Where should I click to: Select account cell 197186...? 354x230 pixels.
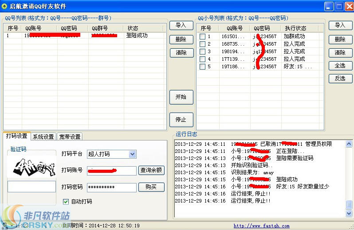(x=233, y=66)
